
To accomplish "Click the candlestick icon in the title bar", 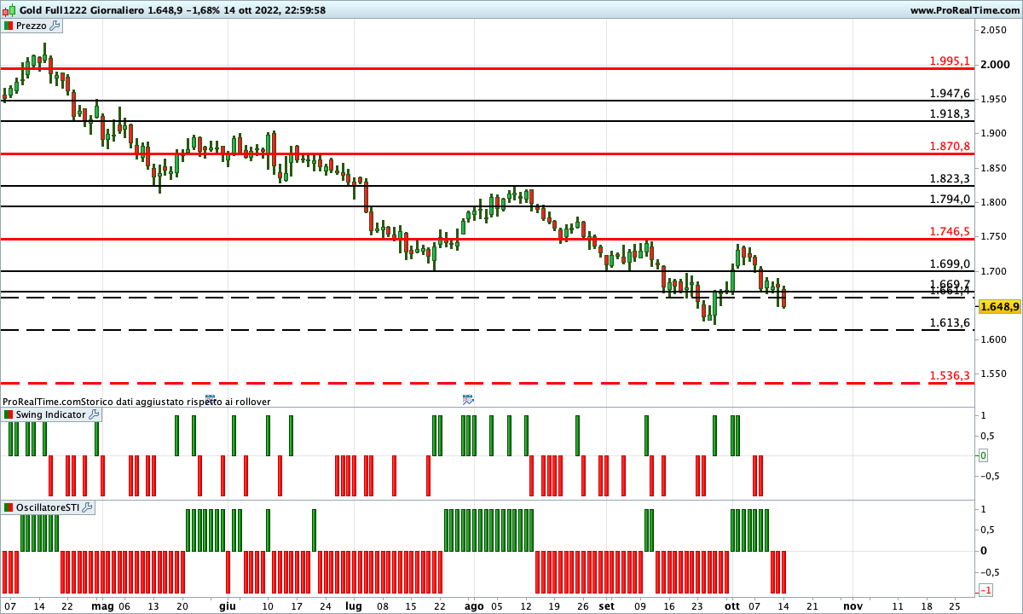I will (x=9, y=10).
